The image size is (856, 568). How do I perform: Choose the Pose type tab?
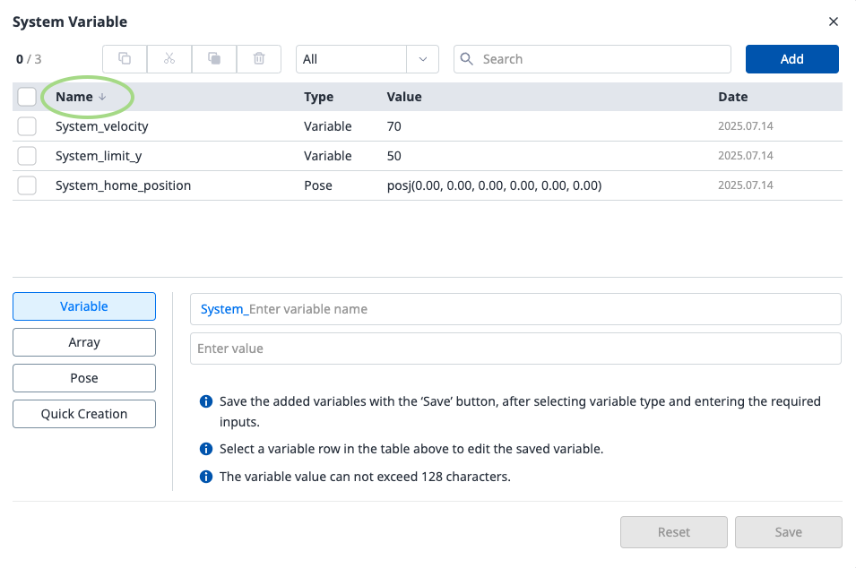coord(84,378)
